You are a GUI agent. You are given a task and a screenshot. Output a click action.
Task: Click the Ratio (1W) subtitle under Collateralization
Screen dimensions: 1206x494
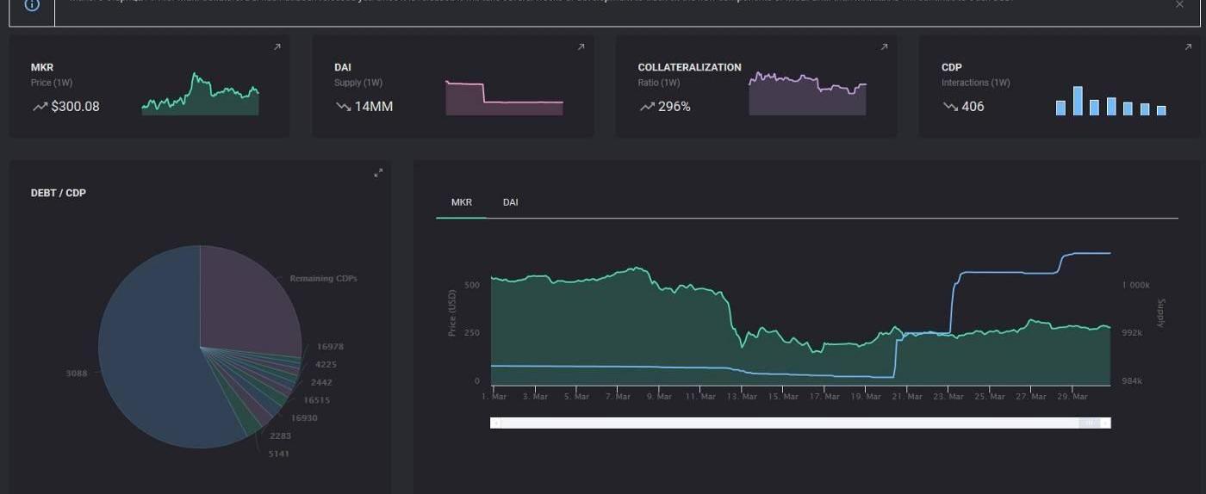(659, 83)
